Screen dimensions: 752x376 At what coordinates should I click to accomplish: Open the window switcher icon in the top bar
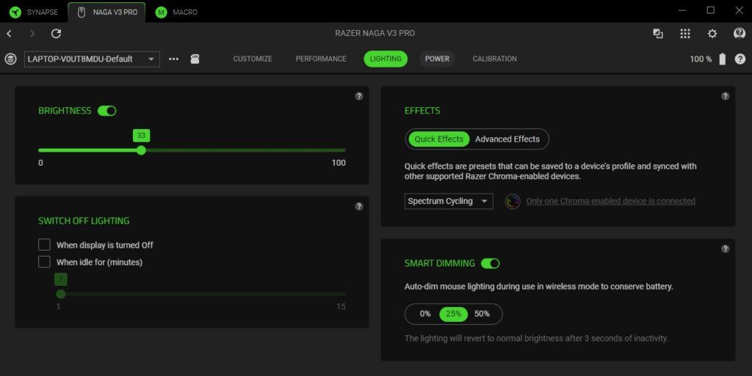pos(658,34)
